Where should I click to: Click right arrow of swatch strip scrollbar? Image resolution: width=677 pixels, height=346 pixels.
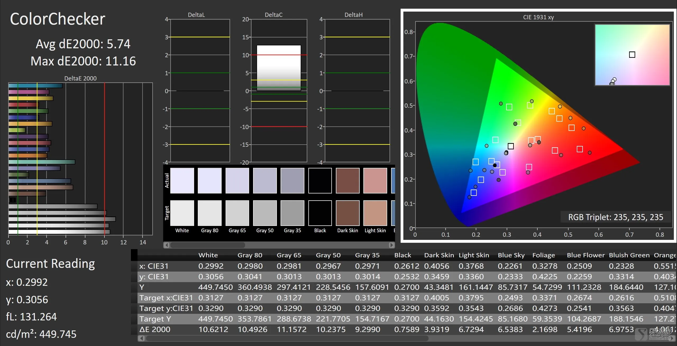(x=392, y=245)
